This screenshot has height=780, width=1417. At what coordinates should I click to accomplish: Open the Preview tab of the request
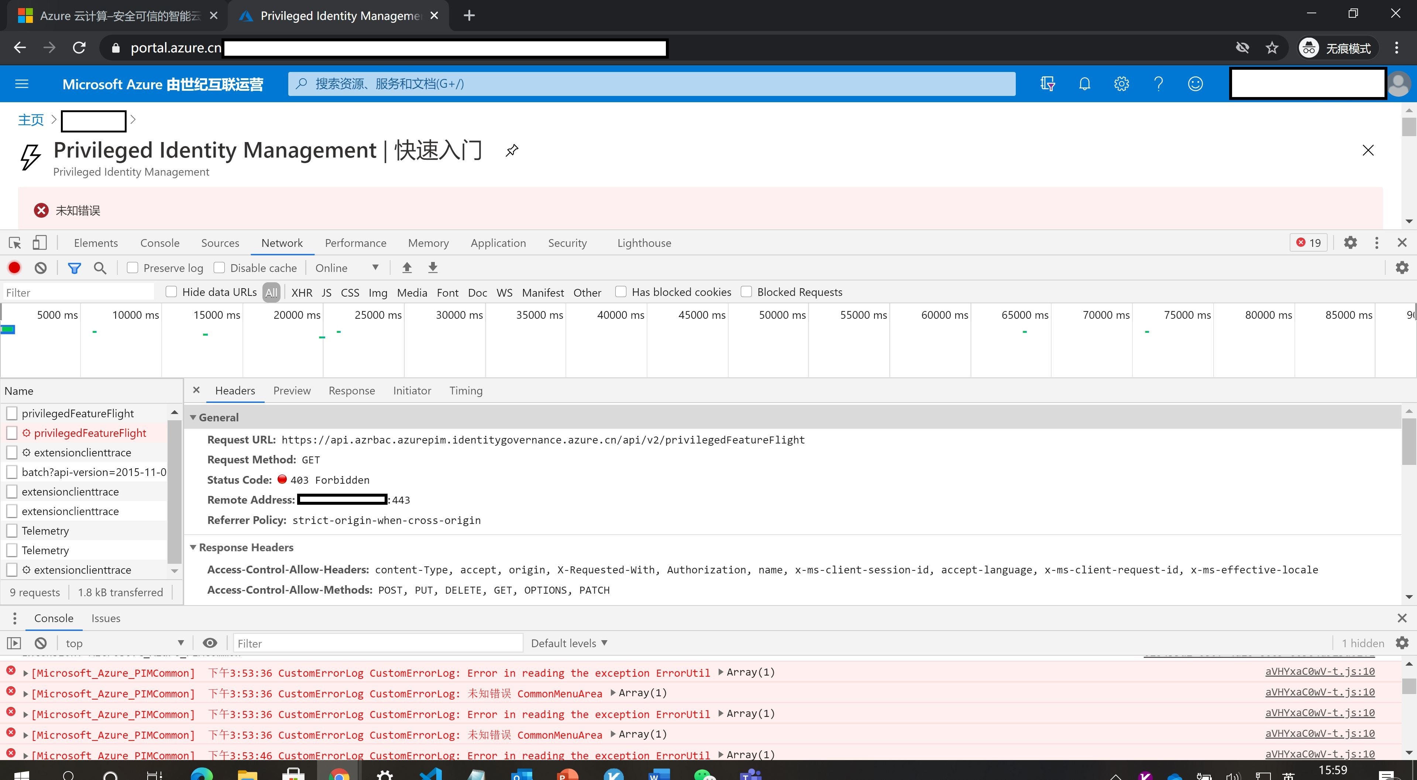tap(292, 391)
